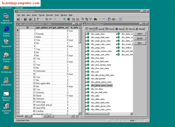Click the Database Window toolbar icon
175x127 pixels.
(x=109, y=19)
